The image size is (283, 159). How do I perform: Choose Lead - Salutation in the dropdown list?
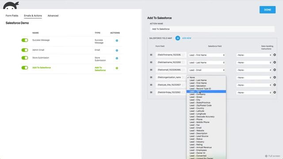click(206, 86)
